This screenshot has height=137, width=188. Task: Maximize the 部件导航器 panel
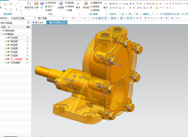(x=28, y=23)
